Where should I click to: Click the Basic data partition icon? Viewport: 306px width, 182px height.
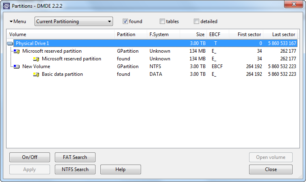[x=36, y=74]
